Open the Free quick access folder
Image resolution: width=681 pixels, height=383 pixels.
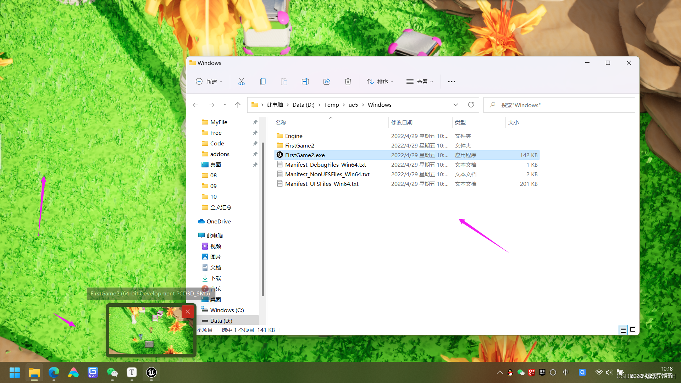[x=216, y=133]
